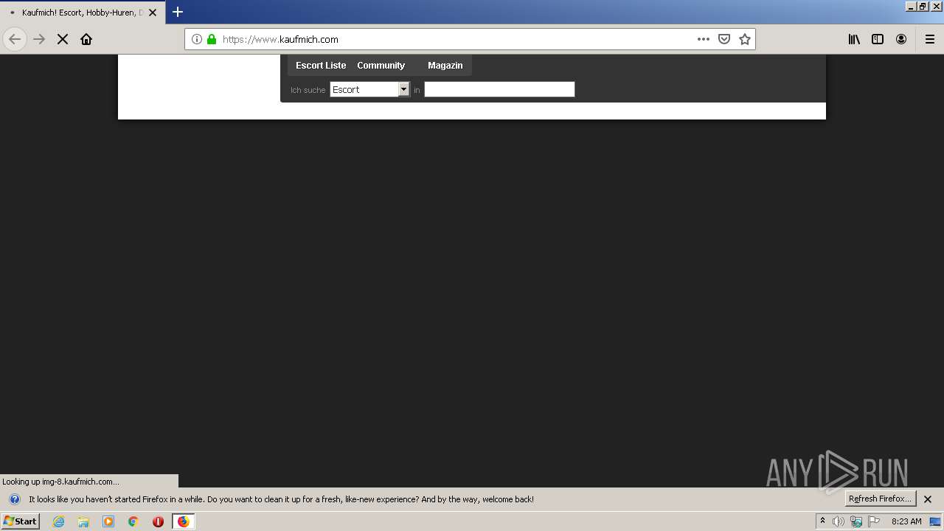This screenshot has width=944, height=531.
Task: Launch Opera from taskbar
Action: click(158, 521)
